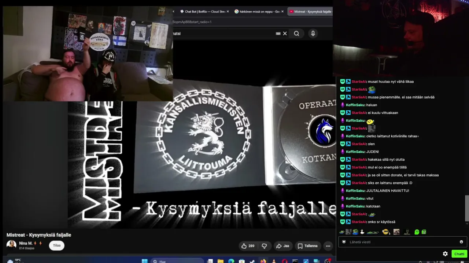Click StarlieAI username on 'musat huutaa' message
The width and height of the screenshot is (469, 263).
(x=358, y=81)
